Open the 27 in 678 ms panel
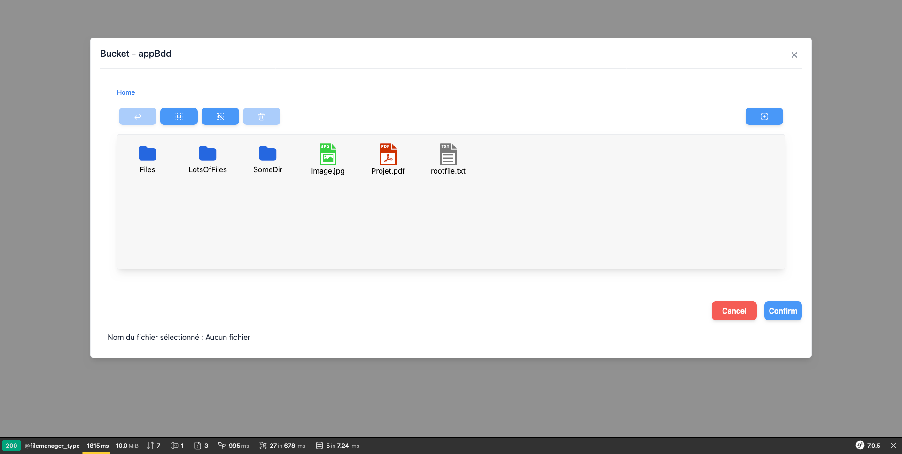This screenshot has width=902, height=454. tap(282, 446)
